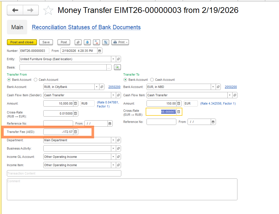Screen dimensions: 279x214
Task: Show Dr/Cr ledger entries icon
Action: coord(97,42)
